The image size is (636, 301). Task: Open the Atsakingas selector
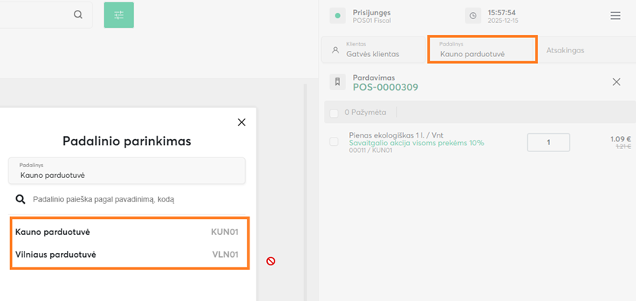coord(587,50)
